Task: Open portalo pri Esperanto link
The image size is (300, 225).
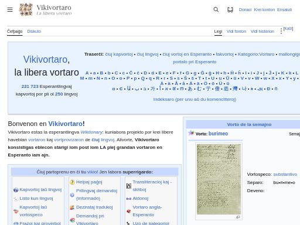Action: coord(195,62)
